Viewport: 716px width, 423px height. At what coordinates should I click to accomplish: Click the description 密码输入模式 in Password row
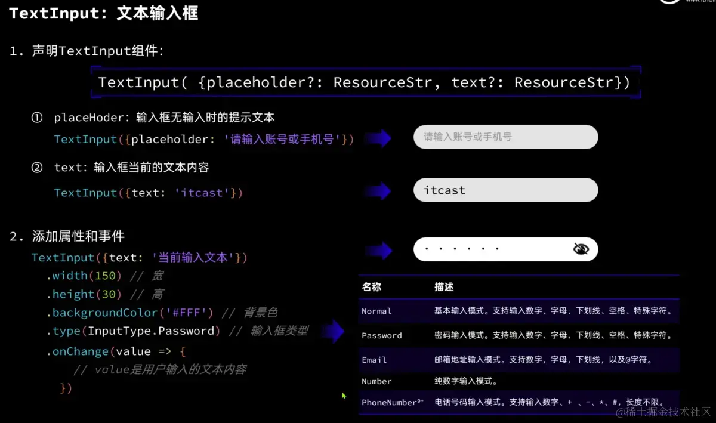tap(553, 335)
